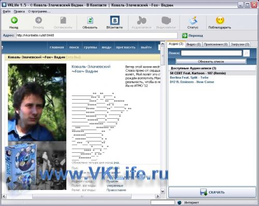259x206 pixels.
Task: Open the Файл menu
Action: tap(7, 11)
